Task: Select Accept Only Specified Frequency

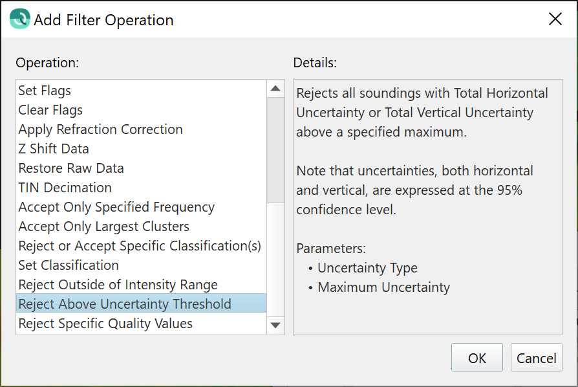Action: click(116, 207)
